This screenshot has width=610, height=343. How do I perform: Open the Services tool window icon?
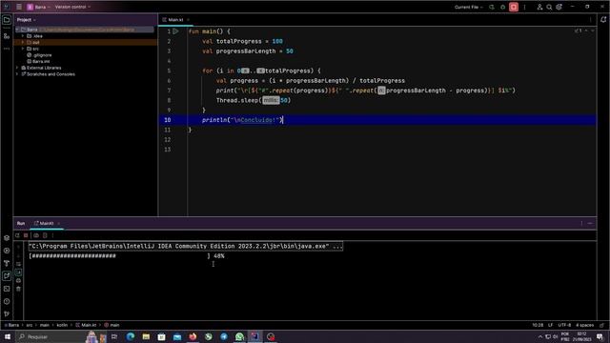click(x=7, y=251)
